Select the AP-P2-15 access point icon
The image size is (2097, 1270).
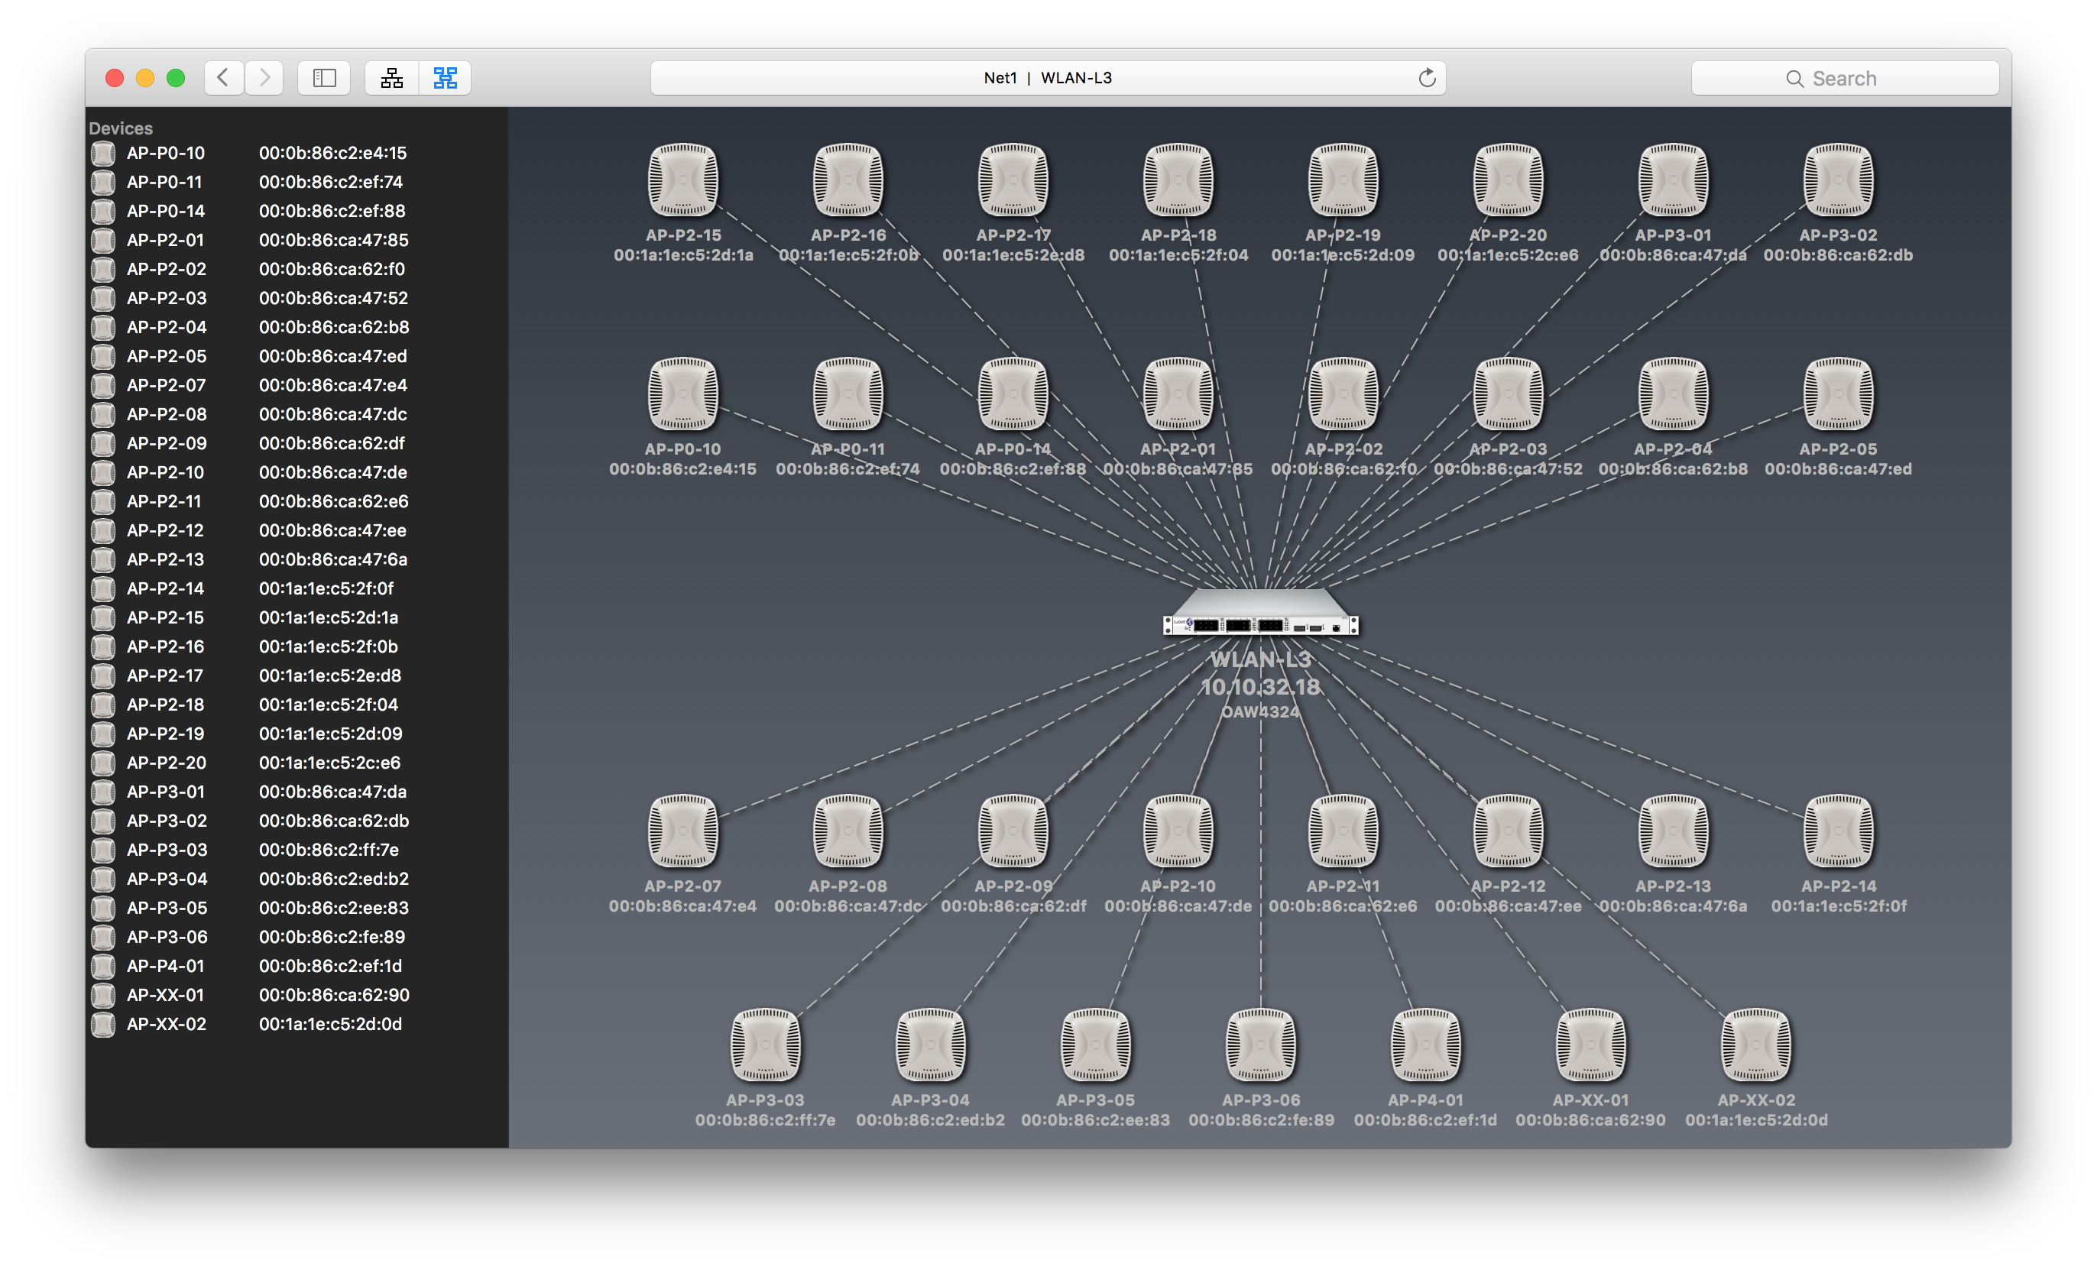click(x=682, y=180)
